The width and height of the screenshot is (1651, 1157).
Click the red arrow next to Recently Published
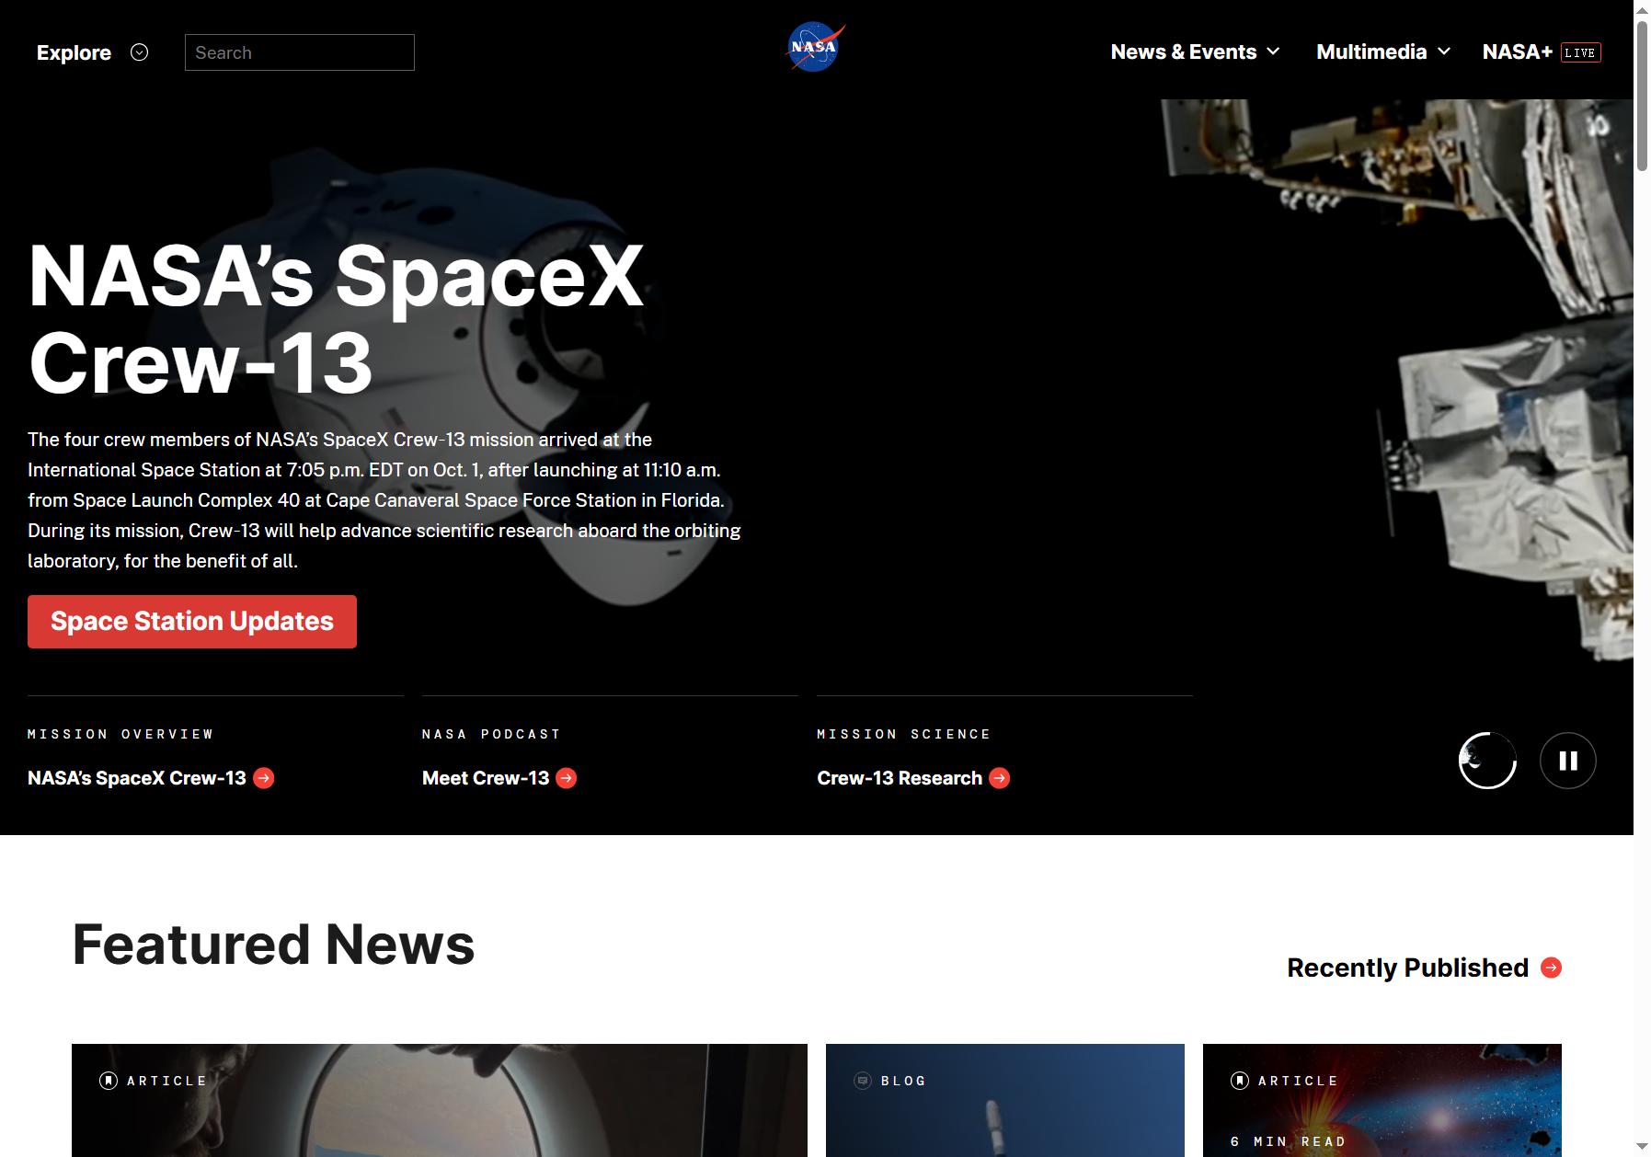1551,968
